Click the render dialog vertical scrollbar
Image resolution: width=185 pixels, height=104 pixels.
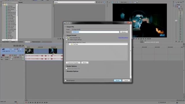coord(131,51)
